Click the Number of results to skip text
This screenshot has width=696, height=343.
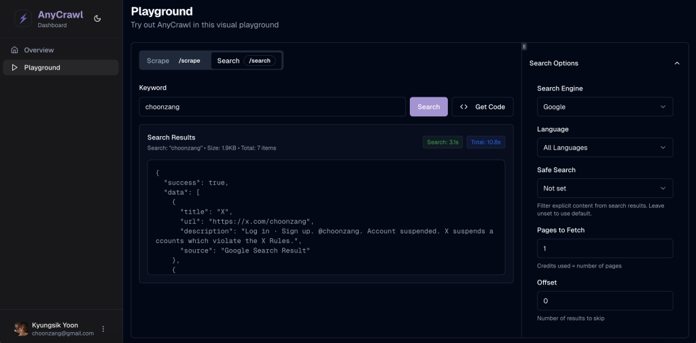coord(571,318)
